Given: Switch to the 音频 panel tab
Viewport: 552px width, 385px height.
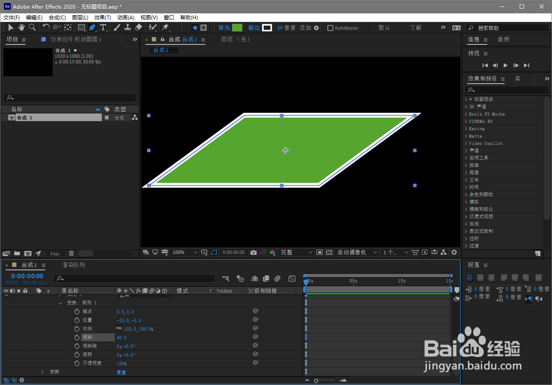Looking at the screenshot, I should [504, 39].
